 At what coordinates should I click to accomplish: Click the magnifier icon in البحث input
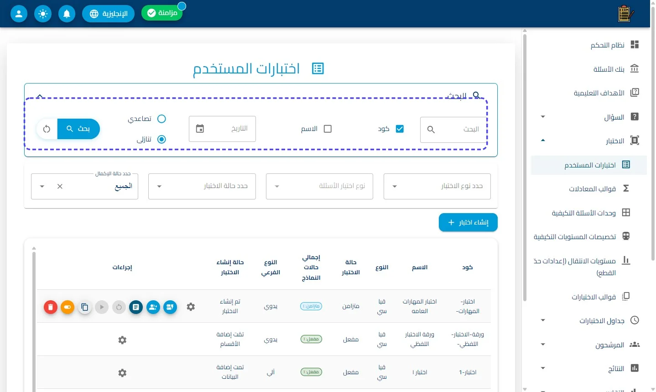(x=431, y=130)
